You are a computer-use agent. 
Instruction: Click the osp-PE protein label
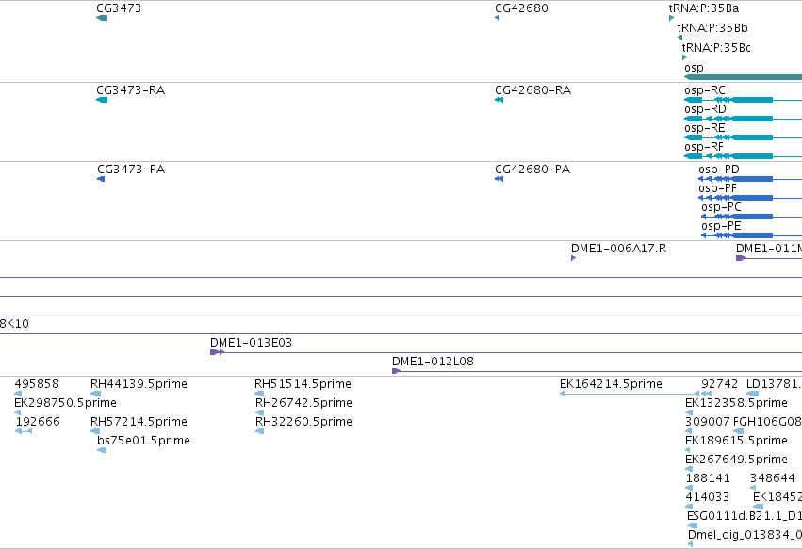pyautogui.click(x=721, y=226)
